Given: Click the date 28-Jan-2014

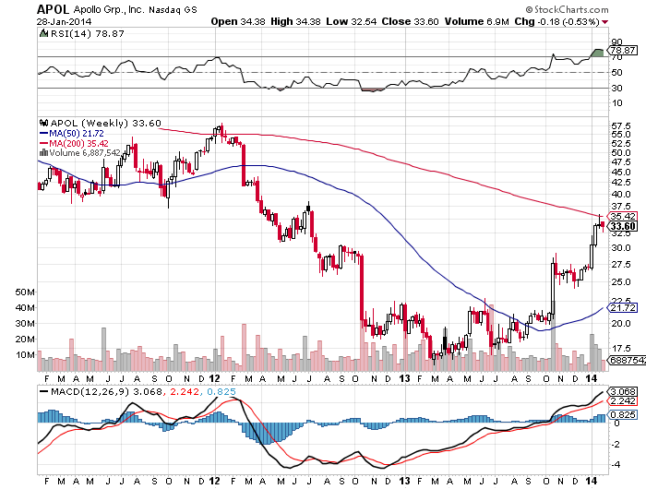Looking at the screenshot, I should 64,22.
